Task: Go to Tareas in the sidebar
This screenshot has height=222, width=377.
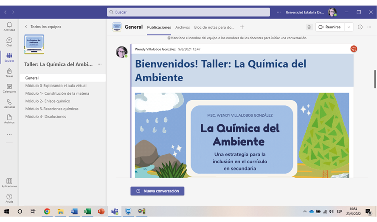Action: (9, 73)
